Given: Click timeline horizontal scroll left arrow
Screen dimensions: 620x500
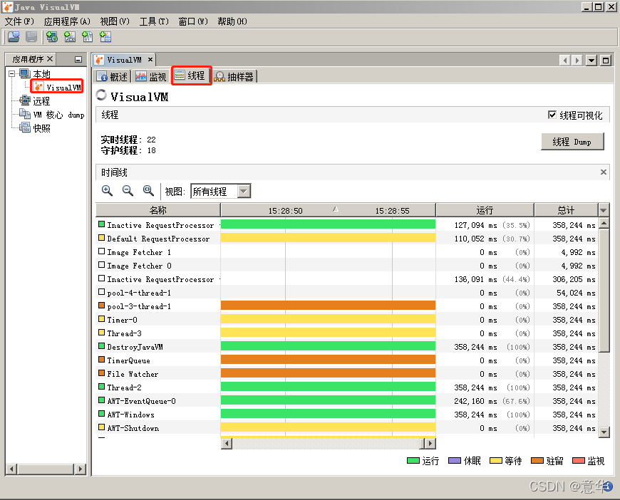Looking at the screenshot, I should (227, 444).
